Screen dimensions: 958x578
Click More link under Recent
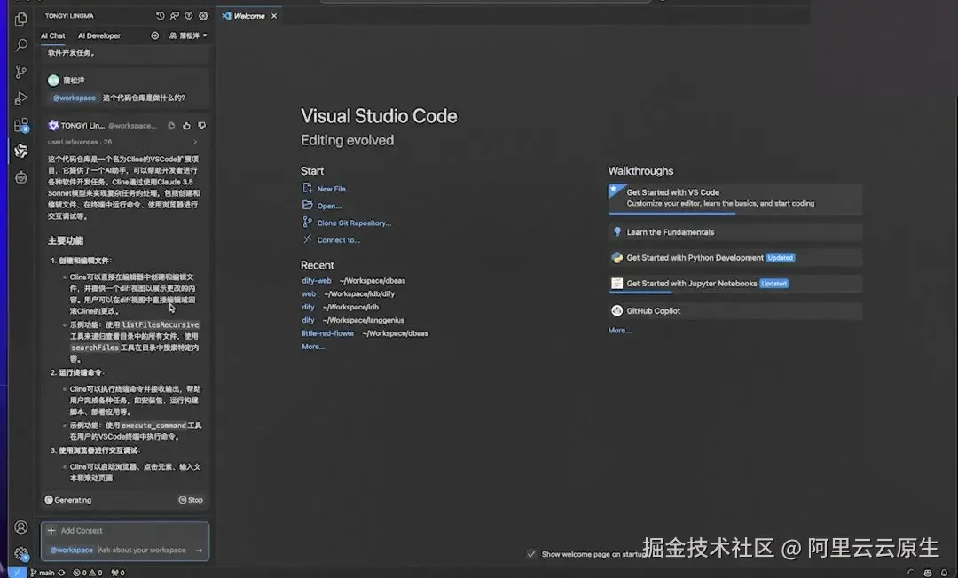313,347
